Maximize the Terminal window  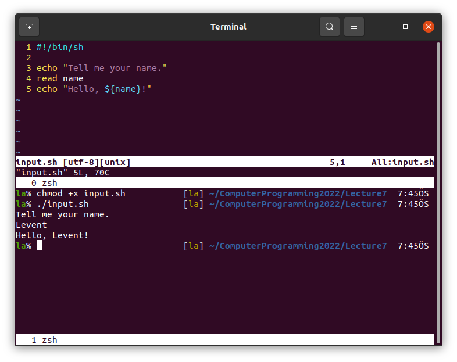[405, 27]
